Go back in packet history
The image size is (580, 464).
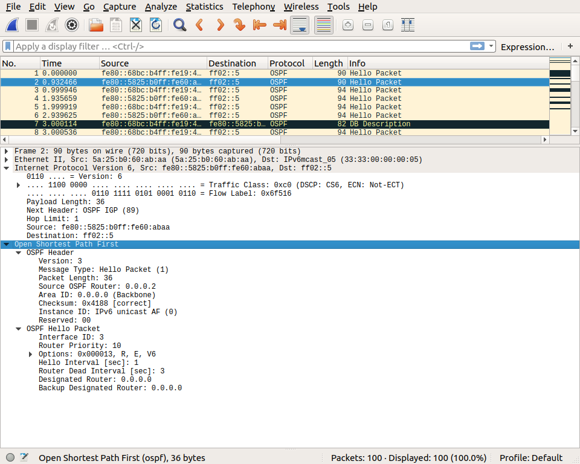[x=200, y=25]
